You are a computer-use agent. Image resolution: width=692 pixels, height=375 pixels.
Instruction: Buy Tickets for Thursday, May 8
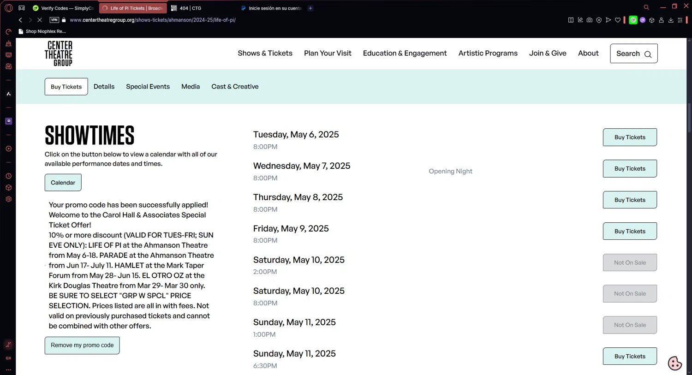coord(630,200)
